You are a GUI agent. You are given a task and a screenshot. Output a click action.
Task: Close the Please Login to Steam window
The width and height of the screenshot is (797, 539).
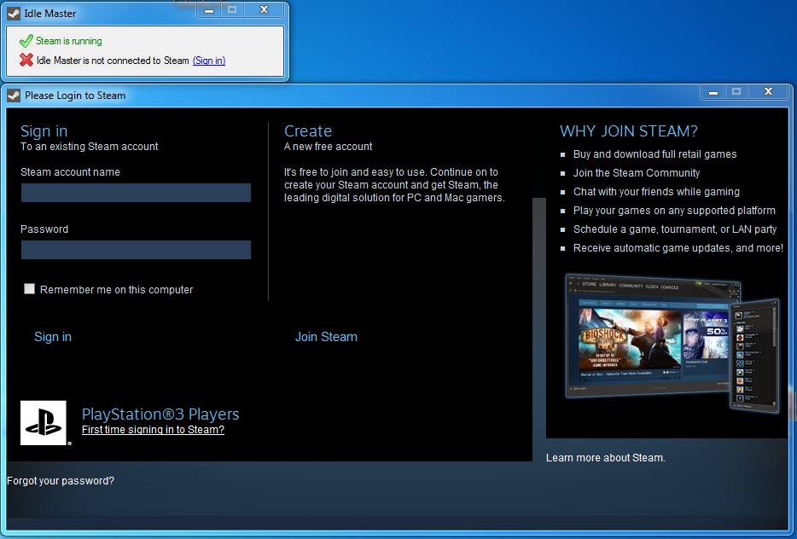point(768,92)
